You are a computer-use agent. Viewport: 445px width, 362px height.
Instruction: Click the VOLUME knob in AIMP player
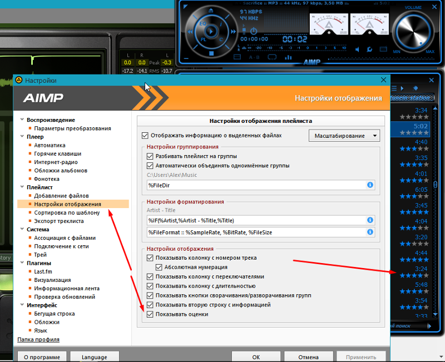point(413,31)
